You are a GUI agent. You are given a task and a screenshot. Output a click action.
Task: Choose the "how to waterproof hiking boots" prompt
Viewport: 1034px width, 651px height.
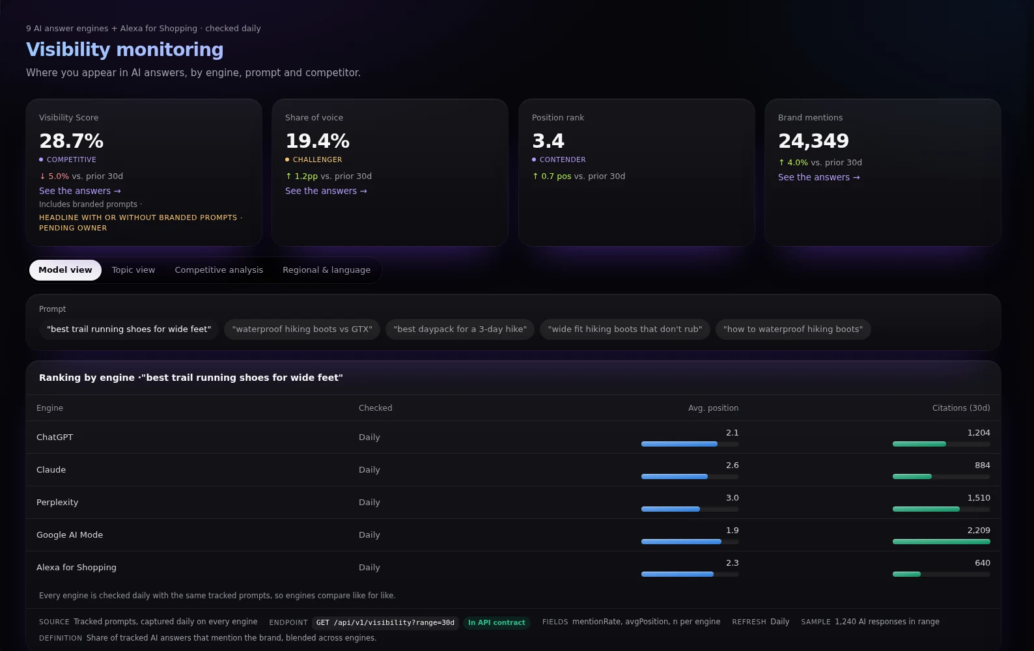793,329
